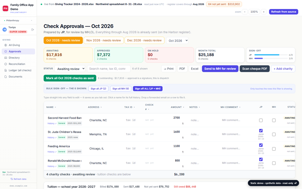Switch to Nov 2026 needs review tab
Screen dimensions: 302x189
[x=104, y=40]
